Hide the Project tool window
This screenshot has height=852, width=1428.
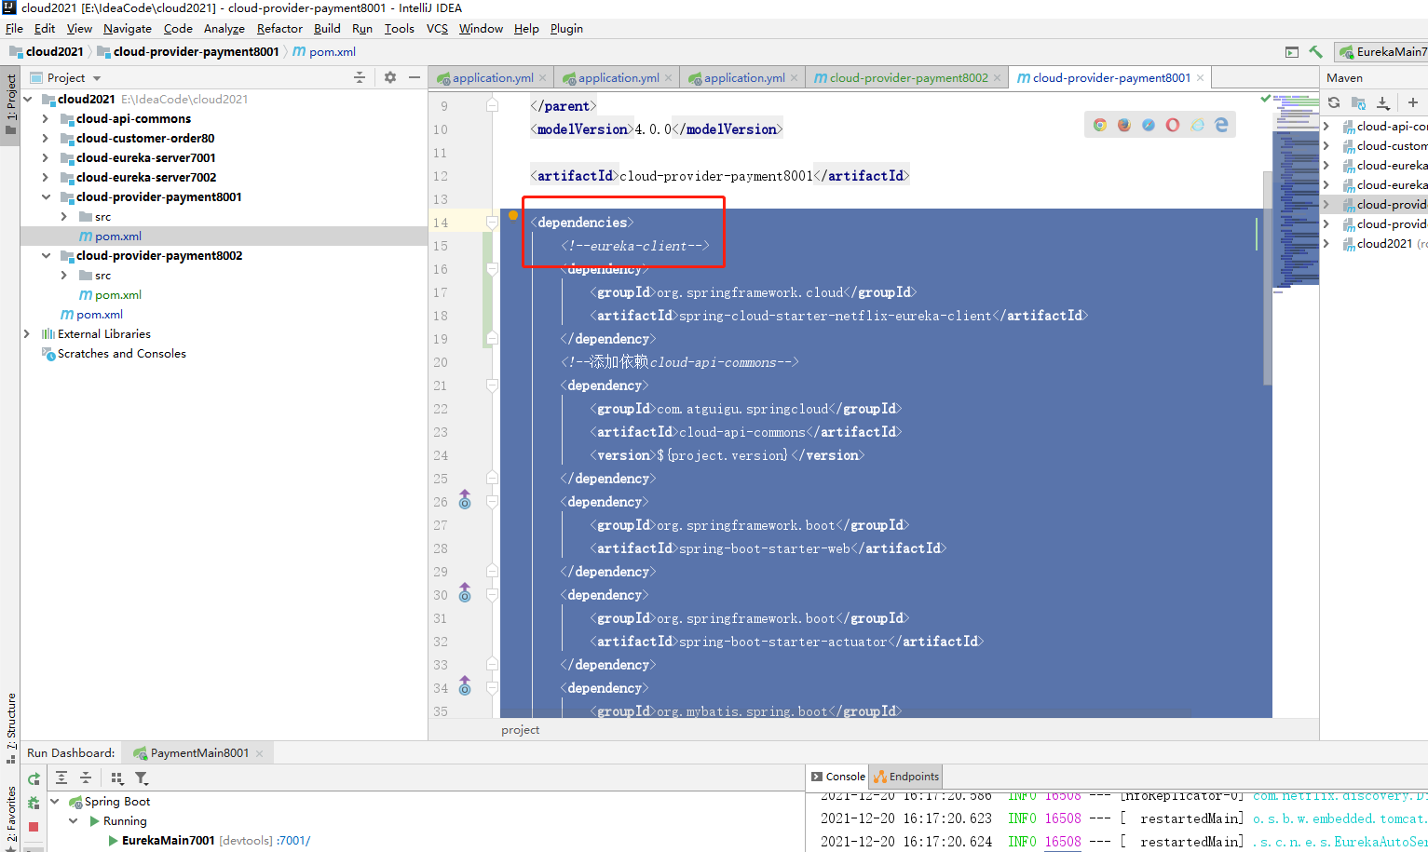415,77
